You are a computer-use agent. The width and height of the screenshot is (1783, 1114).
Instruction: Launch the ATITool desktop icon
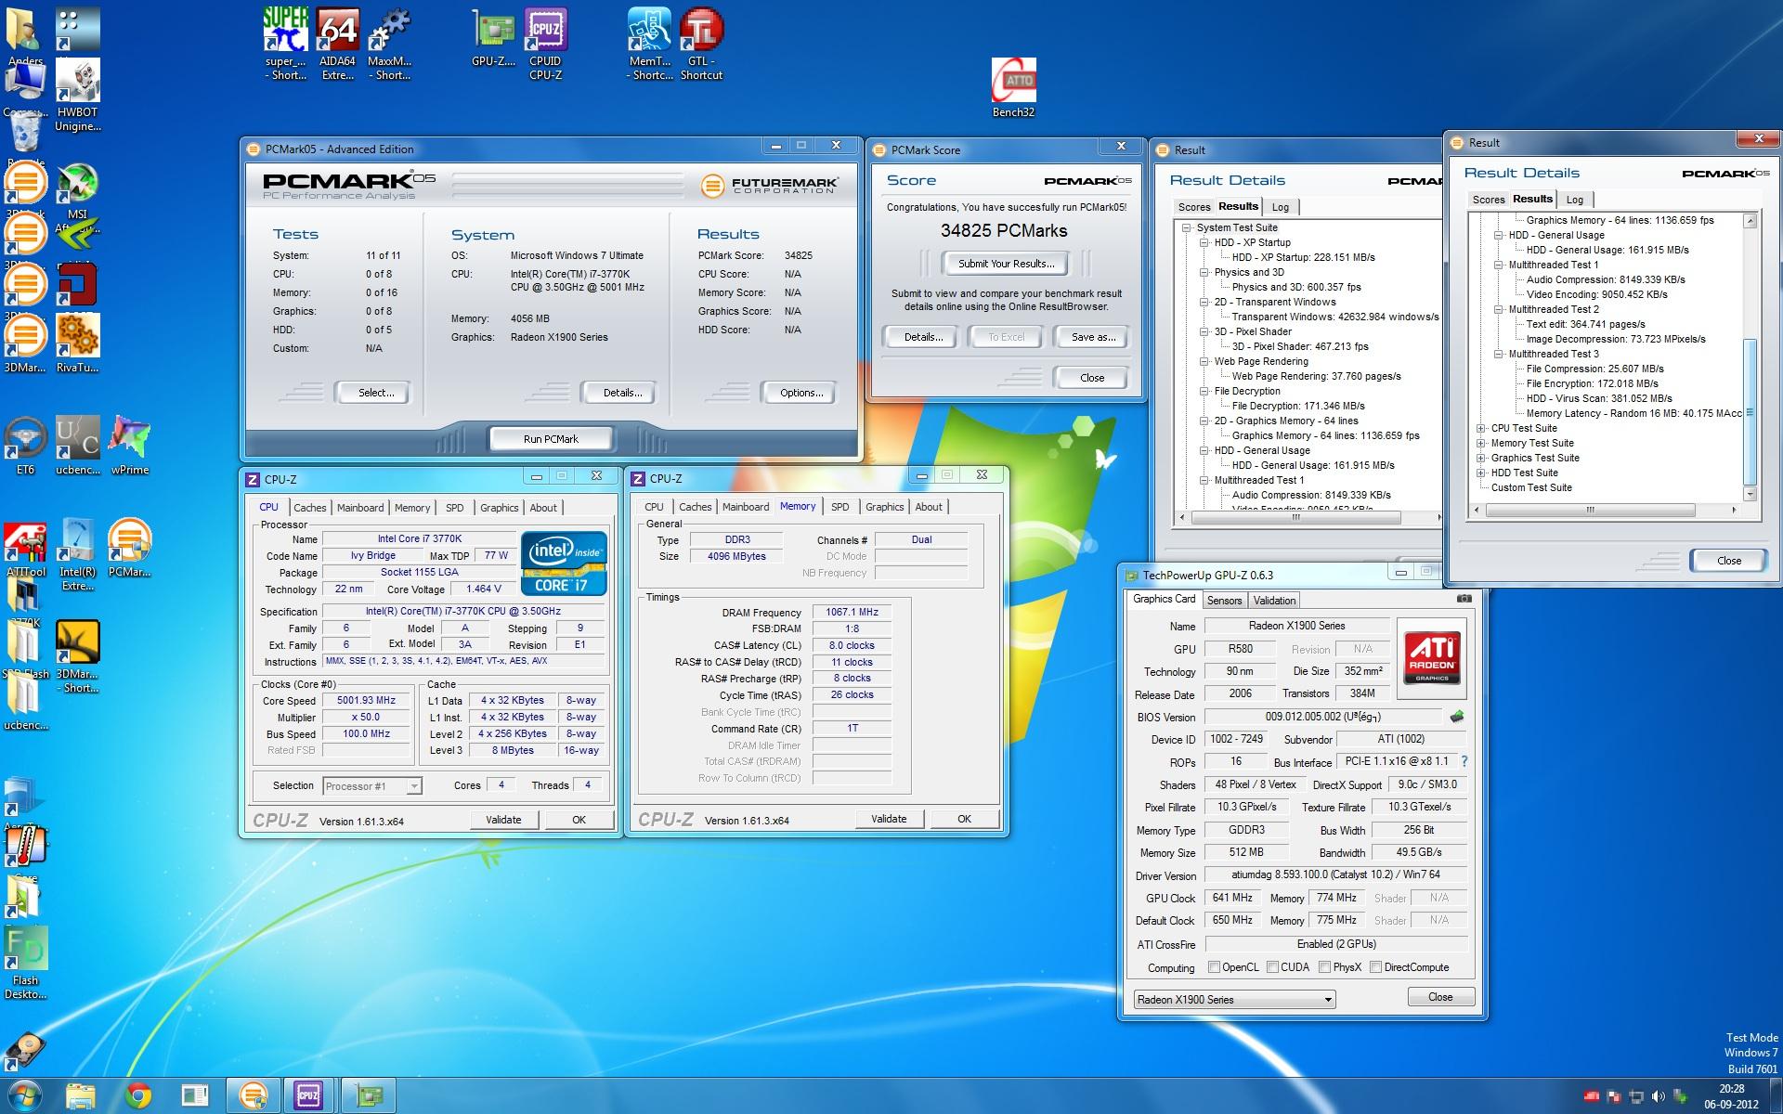(x=26, y=548)
